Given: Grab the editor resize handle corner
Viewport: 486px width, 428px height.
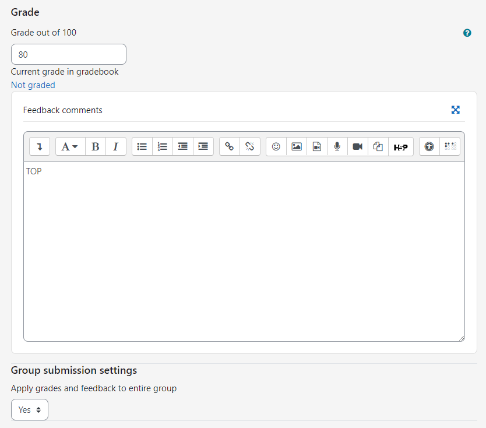Looking at the screenshot, I should coord(462,338).
